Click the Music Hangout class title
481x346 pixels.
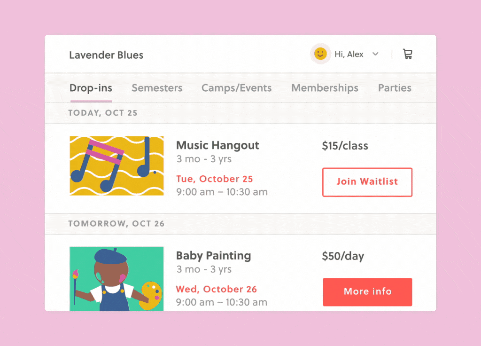(217, 145)
